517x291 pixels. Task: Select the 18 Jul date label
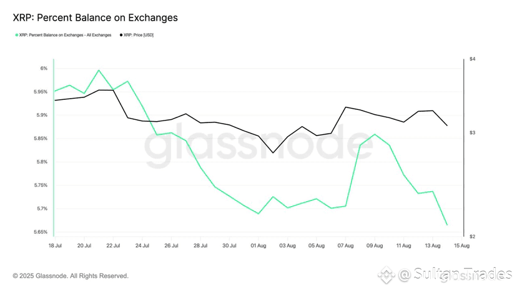pos(55,246)
